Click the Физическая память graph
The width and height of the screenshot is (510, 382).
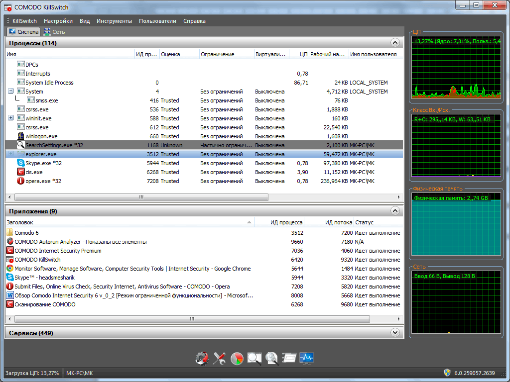pos(456,224)
